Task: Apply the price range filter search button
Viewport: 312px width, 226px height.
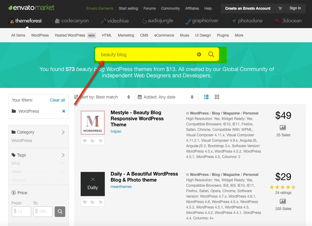Action: 60,211
